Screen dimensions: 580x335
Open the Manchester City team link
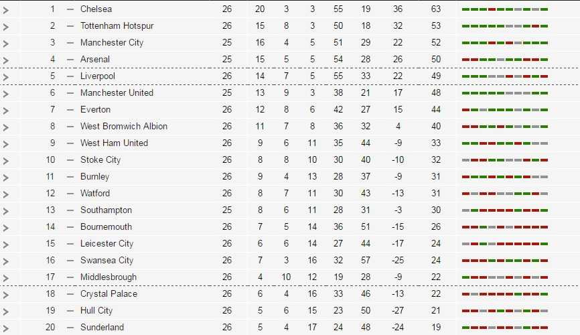112,43
